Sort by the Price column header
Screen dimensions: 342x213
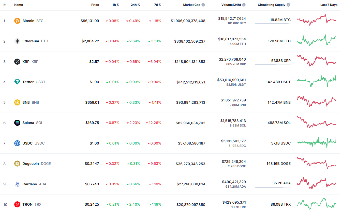pyautogui.click(x=95, y=5)
